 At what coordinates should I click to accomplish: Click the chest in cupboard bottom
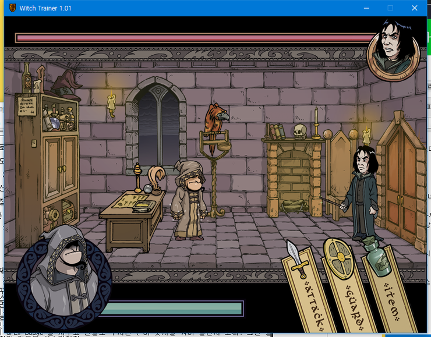[x=69, y=211]
